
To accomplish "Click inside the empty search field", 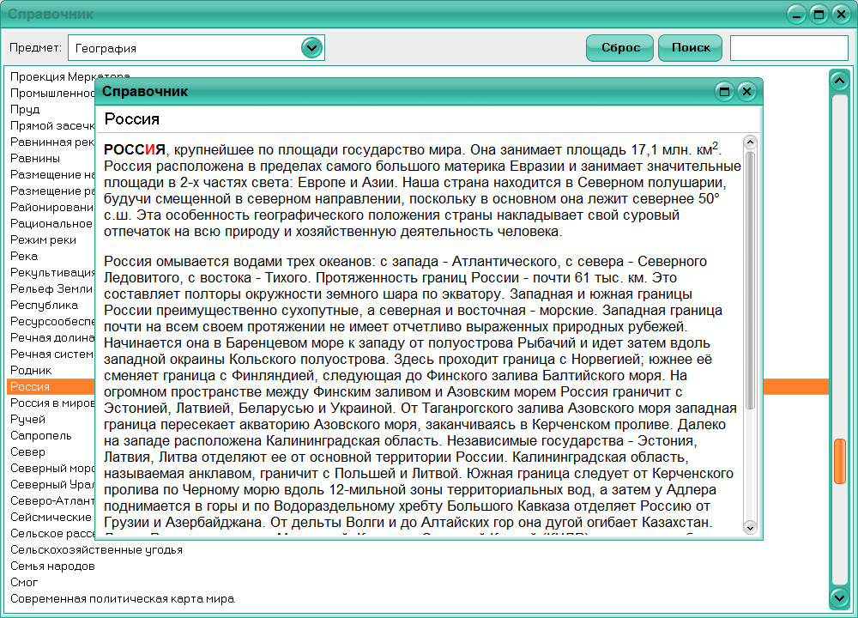I will 789,47.
